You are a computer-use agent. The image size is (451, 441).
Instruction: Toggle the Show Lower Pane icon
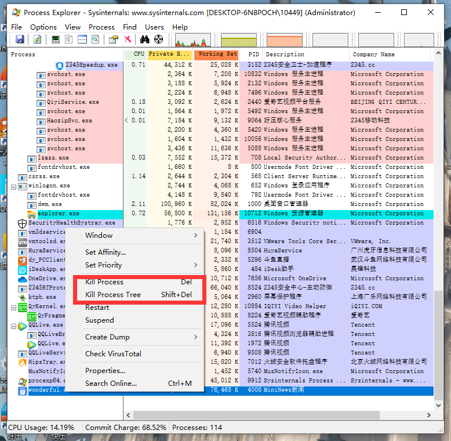[x=82, y=39]
